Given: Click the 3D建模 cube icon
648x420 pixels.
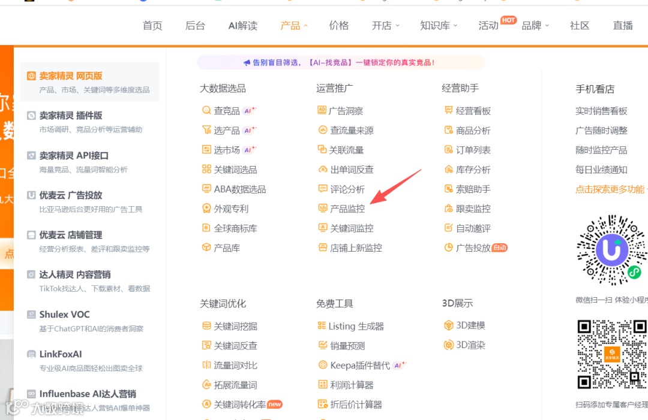Looking at the screenshot, I should coord(448,325).
